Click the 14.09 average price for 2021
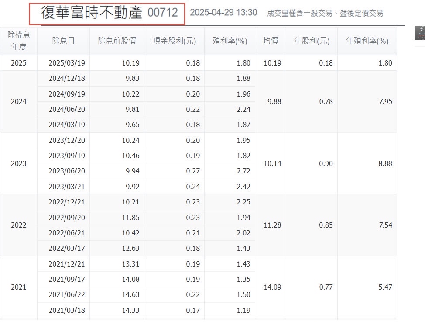 tap(272, 287)
